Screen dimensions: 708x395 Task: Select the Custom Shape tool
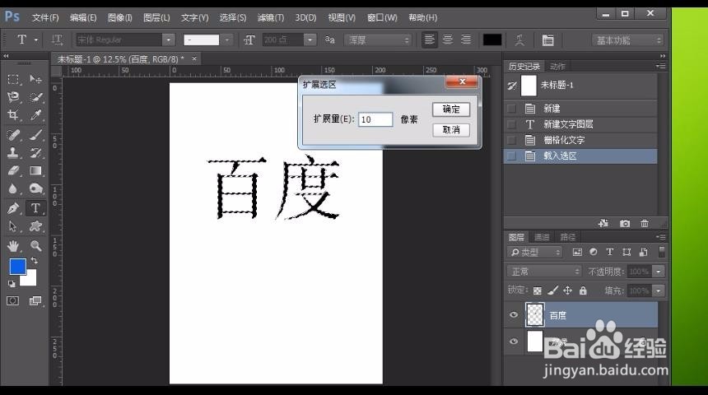pyautogui.click(x=35, y=226)
